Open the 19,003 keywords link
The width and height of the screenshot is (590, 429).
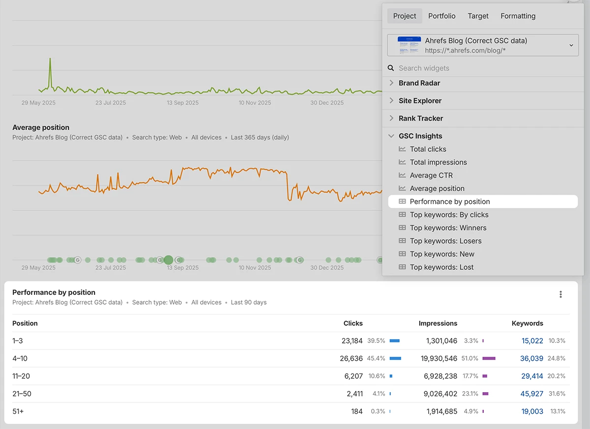click(x=532, y=411)
